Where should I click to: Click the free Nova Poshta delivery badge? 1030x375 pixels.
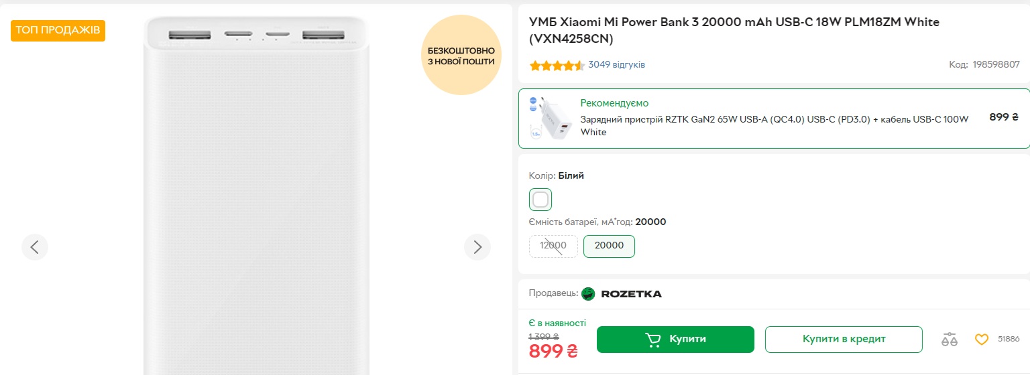click(x=461, y=56)
